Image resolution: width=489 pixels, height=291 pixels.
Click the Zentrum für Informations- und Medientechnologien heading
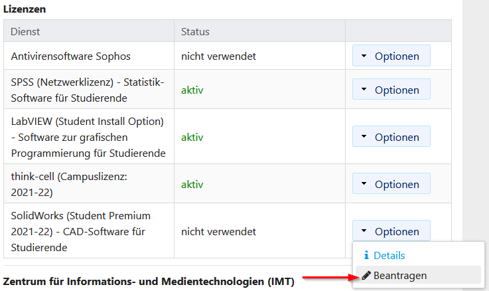tap(149, 280)
